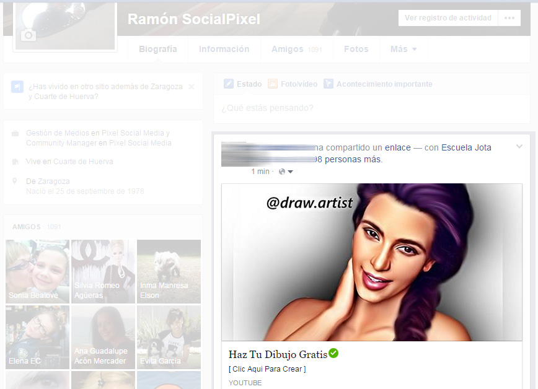Expand the Más dropdown tab
Image resolution: width=538 pixels, height=389 pixels.
tap(403, 49)
